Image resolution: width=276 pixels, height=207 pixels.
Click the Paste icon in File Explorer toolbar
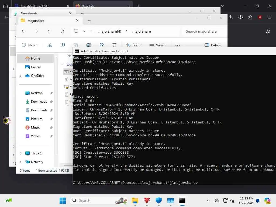coord(76,45)
